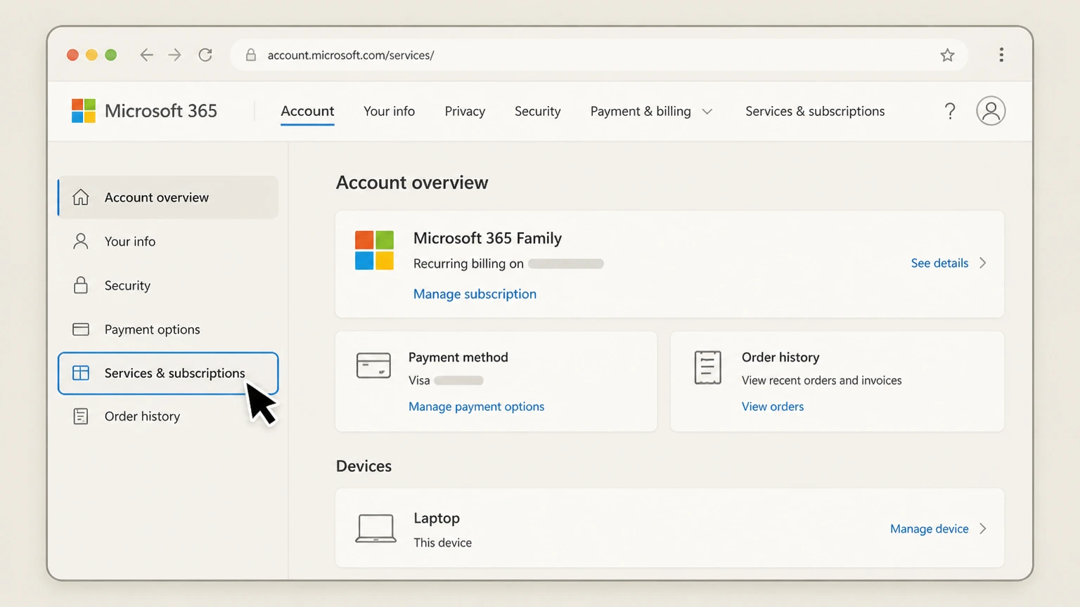Click the See details link
This screenshot has height=607, width=1080.
[x=939, y=263]
